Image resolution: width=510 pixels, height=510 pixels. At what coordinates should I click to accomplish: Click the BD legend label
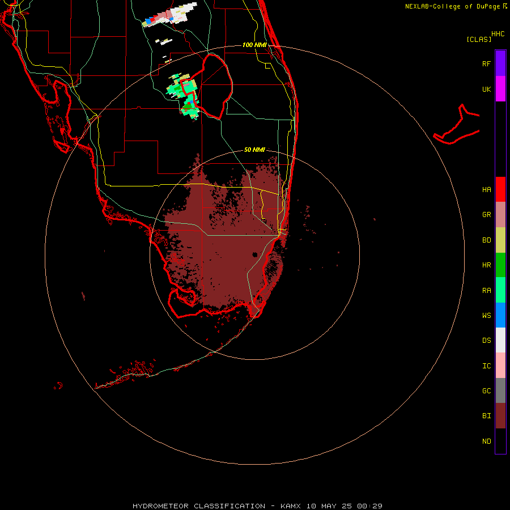click(486, 240)
